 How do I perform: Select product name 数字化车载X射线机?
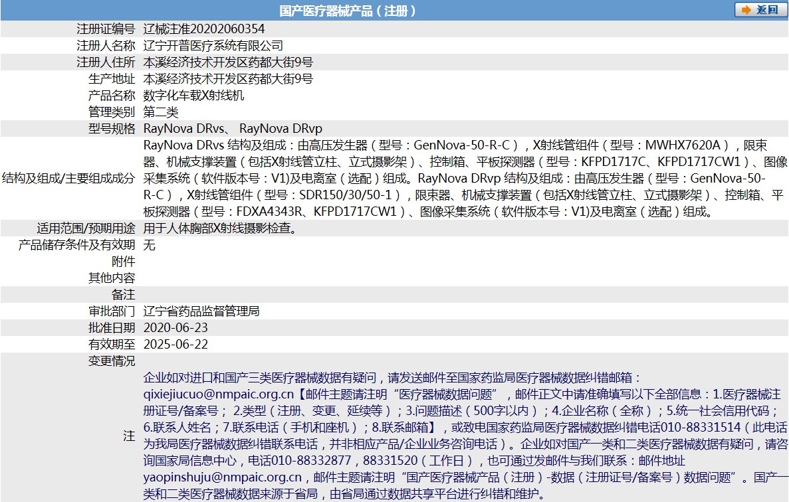(193, 96)
